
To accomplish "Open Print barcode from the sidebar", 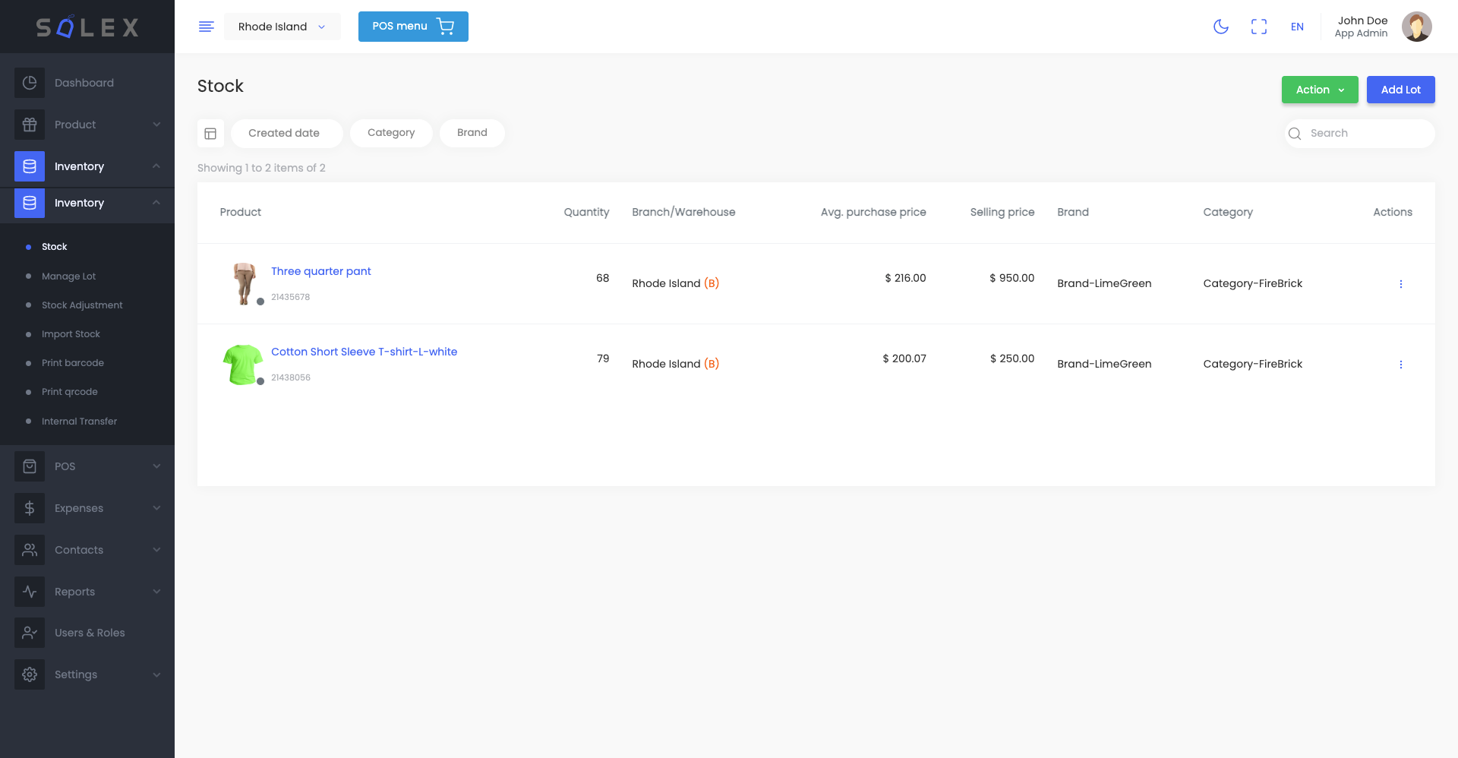I will pyautogui.click(x=73, y=362).
